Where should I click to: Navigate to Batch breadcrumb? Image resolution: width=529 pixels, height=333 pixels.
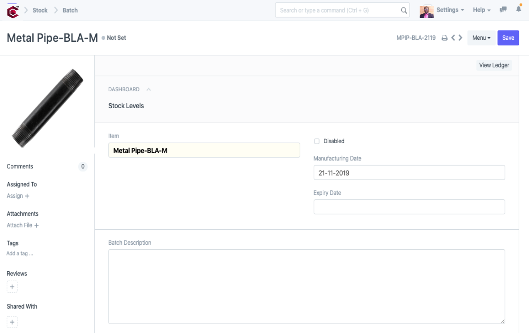click(70, 10)
